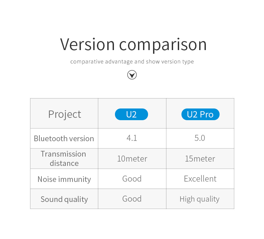Image resolution: width=264 pixels, height=239 pixels.
Task: Click the blue U2 Pro pill badge
Action: coord(201,114)
